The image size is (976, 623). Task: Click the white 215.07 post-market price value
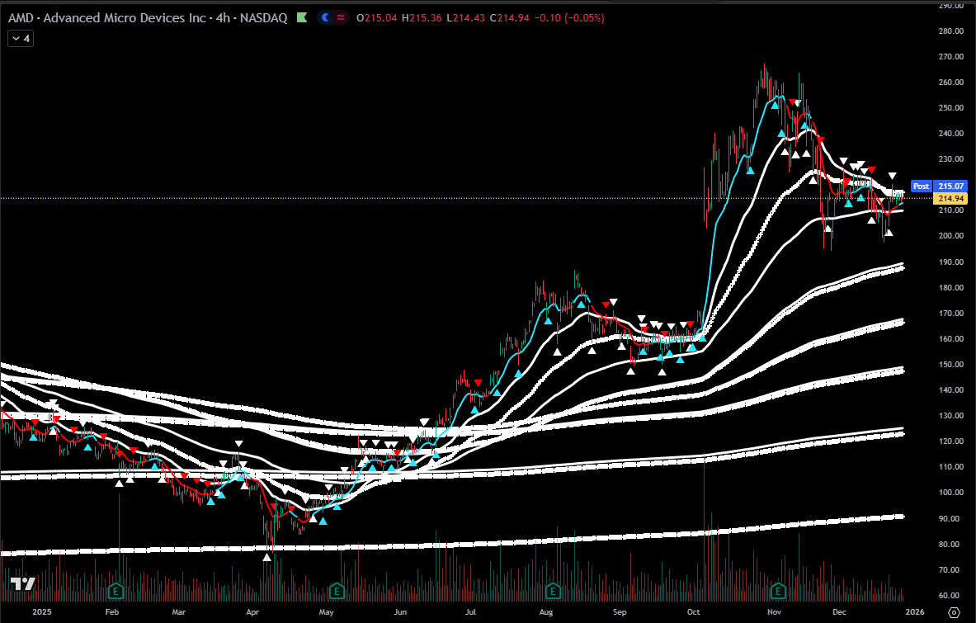tap(950, 186)
